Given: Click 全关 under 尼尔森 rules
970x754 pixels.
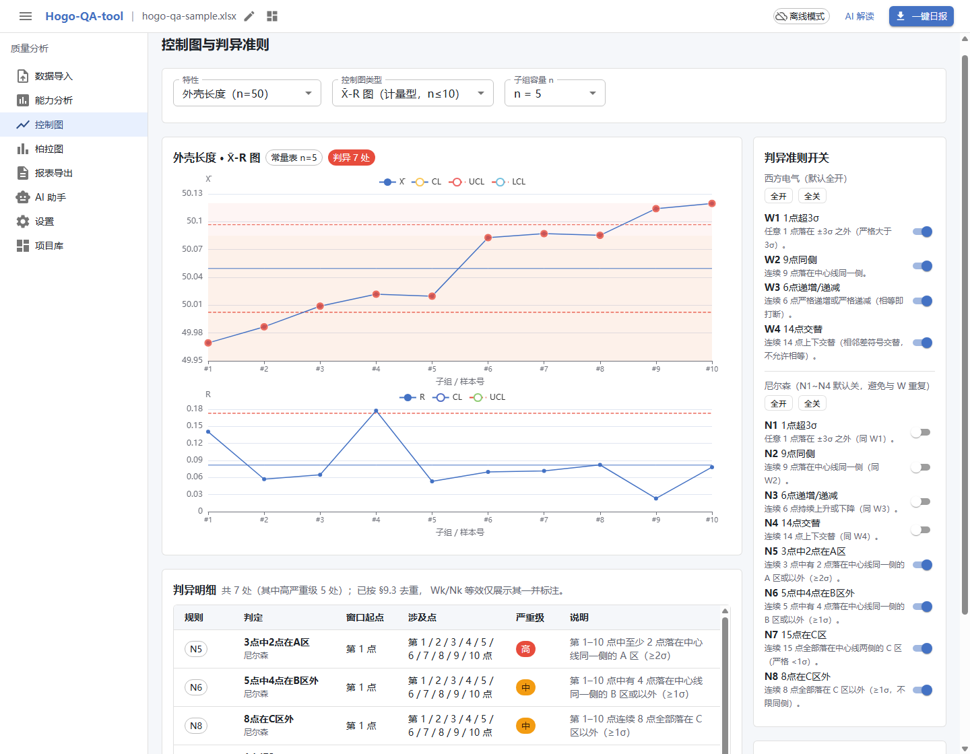Looking at the screenshot, I should (812, 403).
